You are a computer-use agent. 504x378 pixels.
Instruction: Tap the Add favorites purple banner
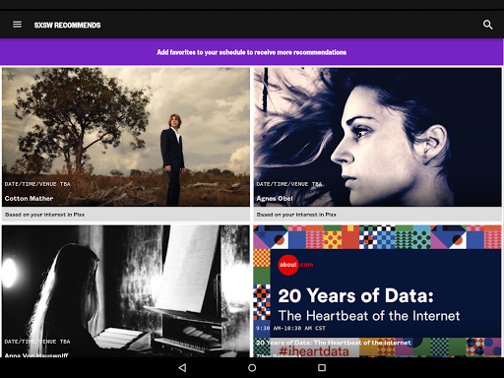click(252, 52)
